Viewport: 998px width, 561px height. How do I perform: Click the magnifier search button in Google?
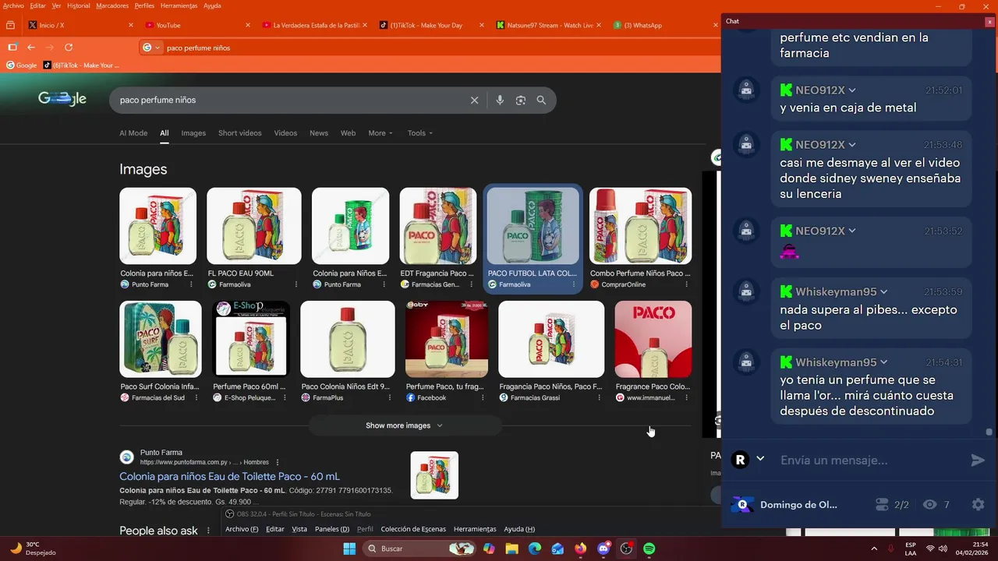(x=541, y=100)
